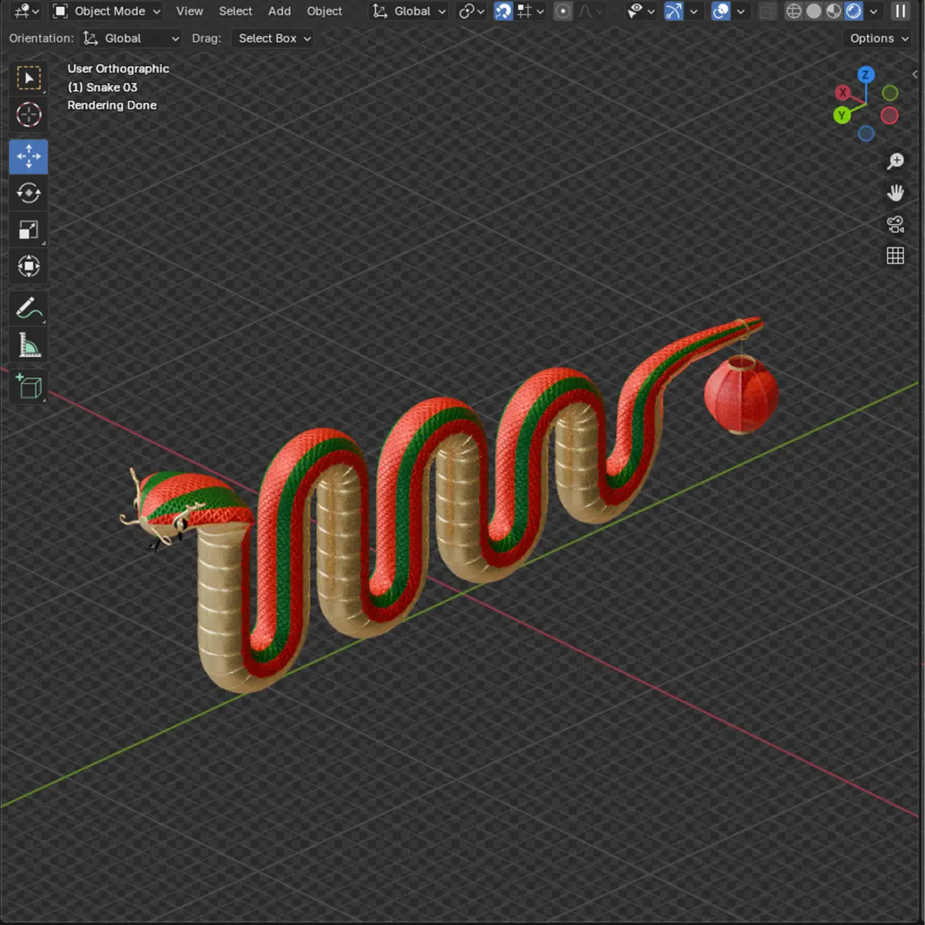Activate the combined Transform tool
Image resolution: width=925 pixels, height=925 pixels.
(x=29, y=267)
